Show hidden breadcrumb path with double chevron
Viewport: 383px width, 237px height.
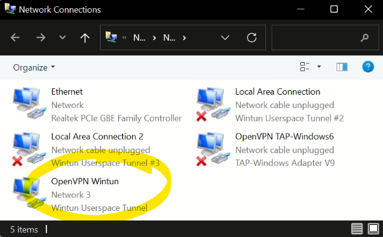point(124,37)
